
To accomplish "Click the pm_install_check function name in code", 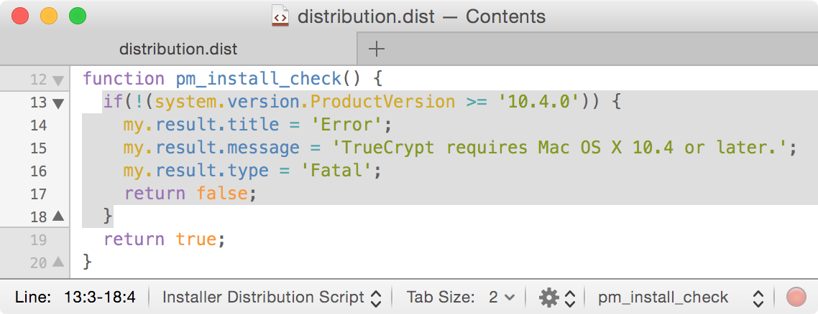I will (x=259, y=79).
